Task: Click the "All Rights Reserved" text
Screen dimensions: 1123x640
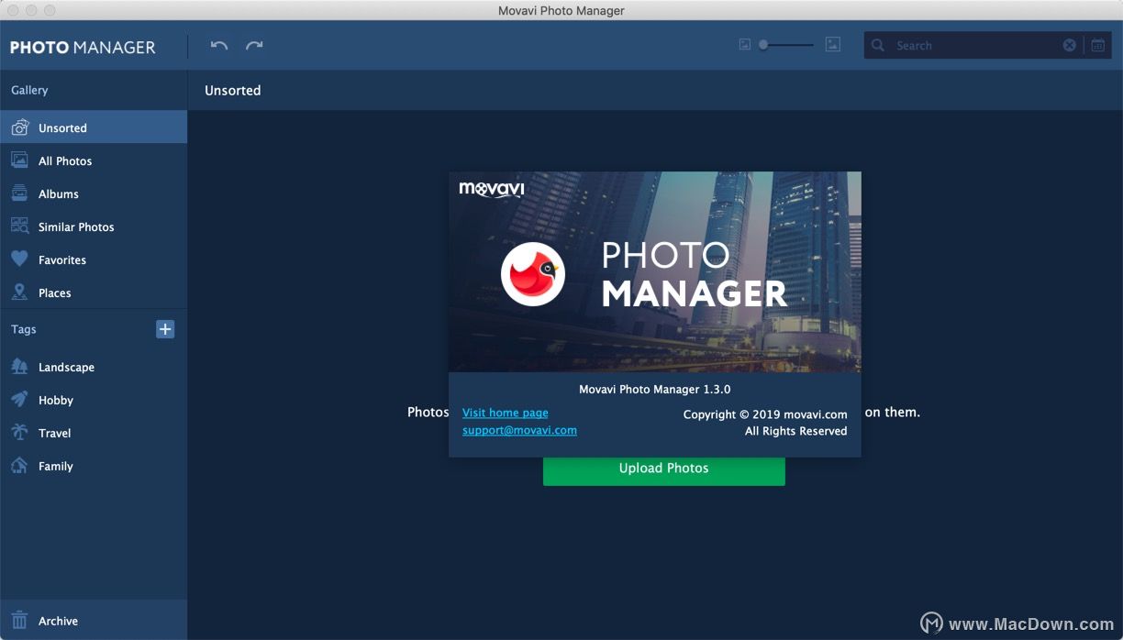Action: 796,431
